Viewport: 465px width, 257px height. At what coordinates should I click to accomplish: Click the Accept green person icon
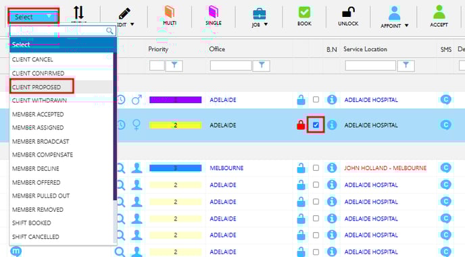[439, 12]
